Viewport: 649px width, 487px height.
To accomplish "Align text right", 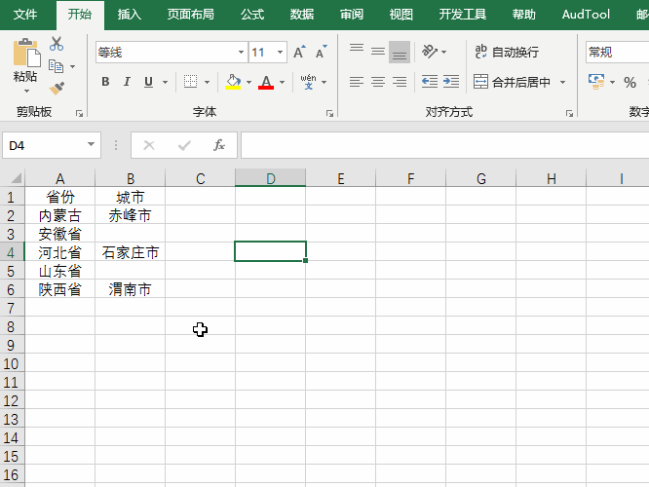I will click(400, 82).
